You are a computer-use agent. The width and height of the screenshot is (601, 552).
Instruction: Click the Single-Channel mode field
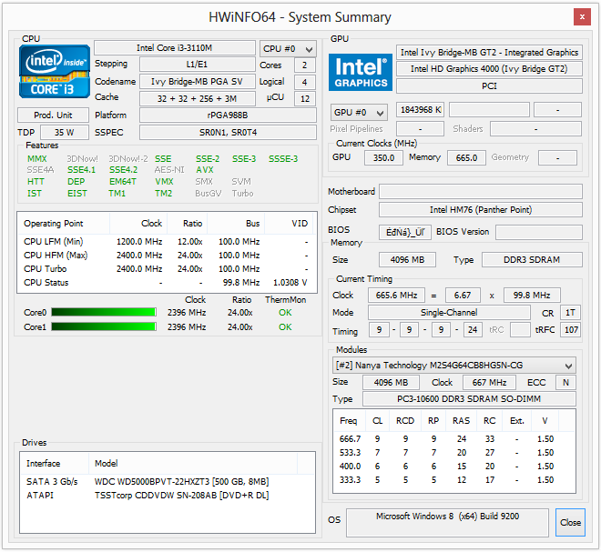[449, 313]
